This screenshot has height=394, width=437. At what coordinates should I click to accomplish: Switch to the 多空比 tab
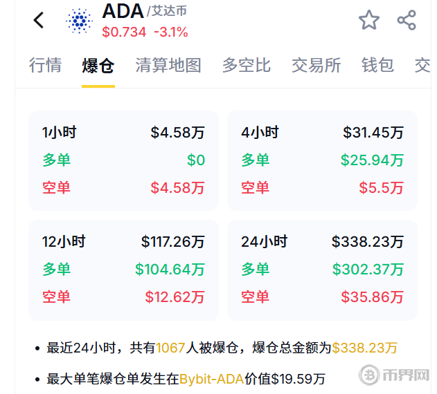coord(247,65)
